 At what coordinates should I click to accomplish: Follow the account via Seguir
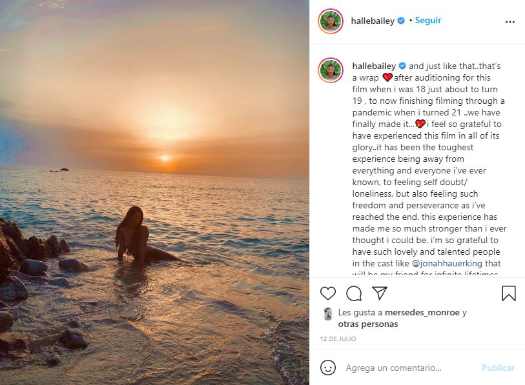(428, 21)
